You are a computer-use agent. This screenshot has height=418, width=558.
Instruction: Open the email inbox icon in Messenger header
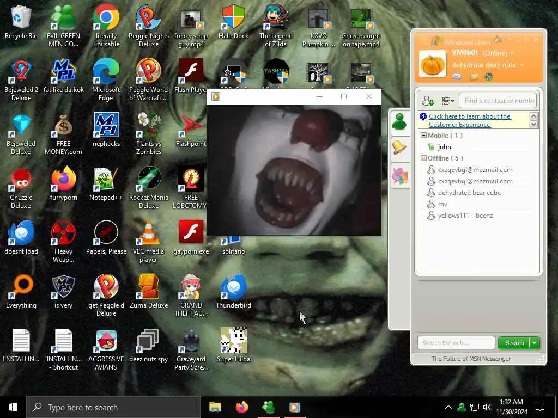pos(457,77)
